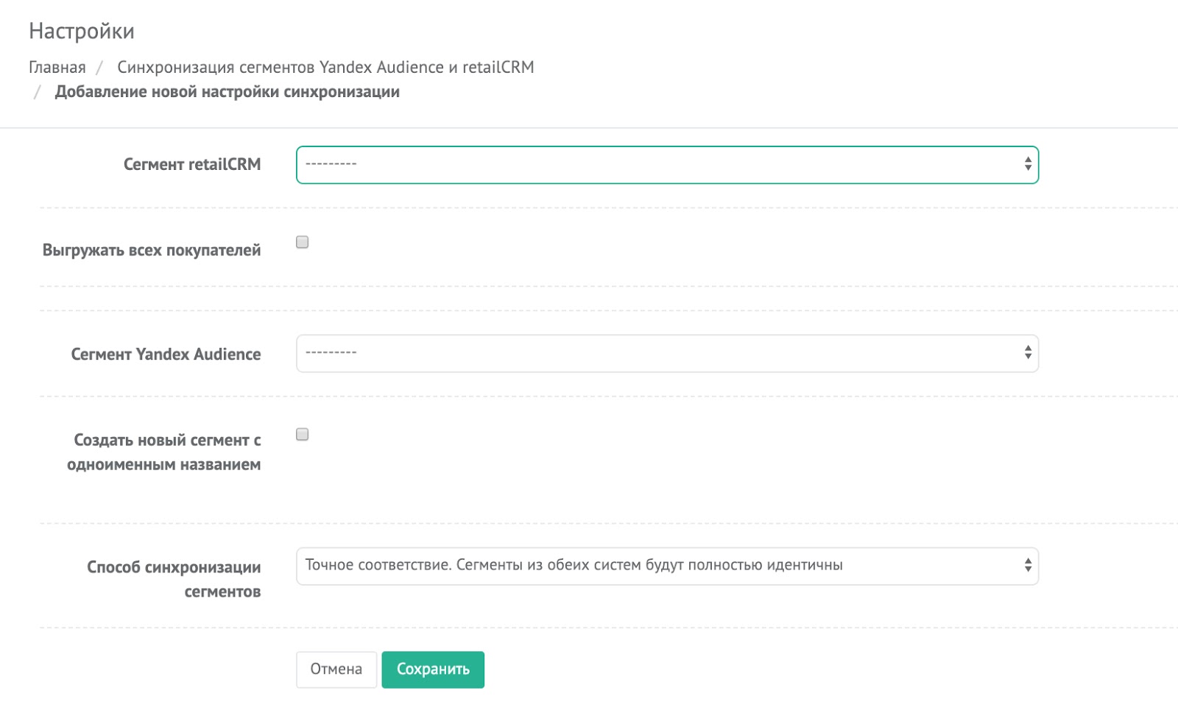1178x707 pixels.
Task: Click Добавление новой настройки синхронизации breadcrumb text
Action: point(228,92)
